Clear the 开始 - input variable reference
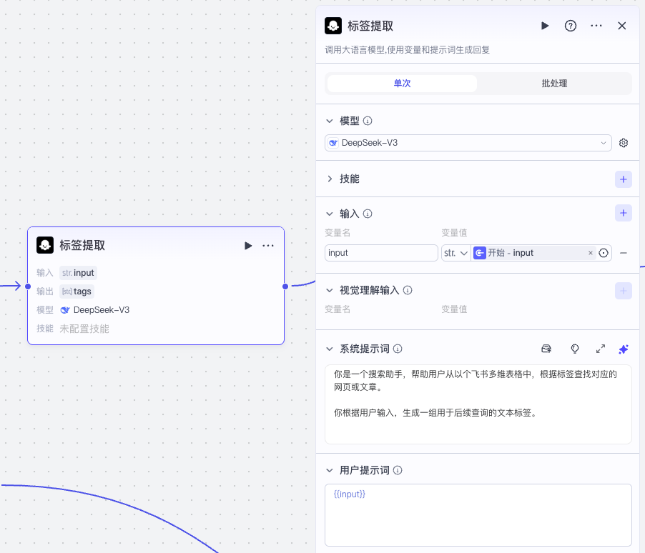 (590, 252)
